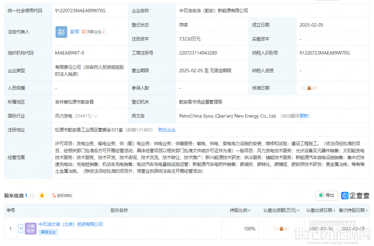Click the 经营范围 description text
374x246 pixels.
pos(210,157)
